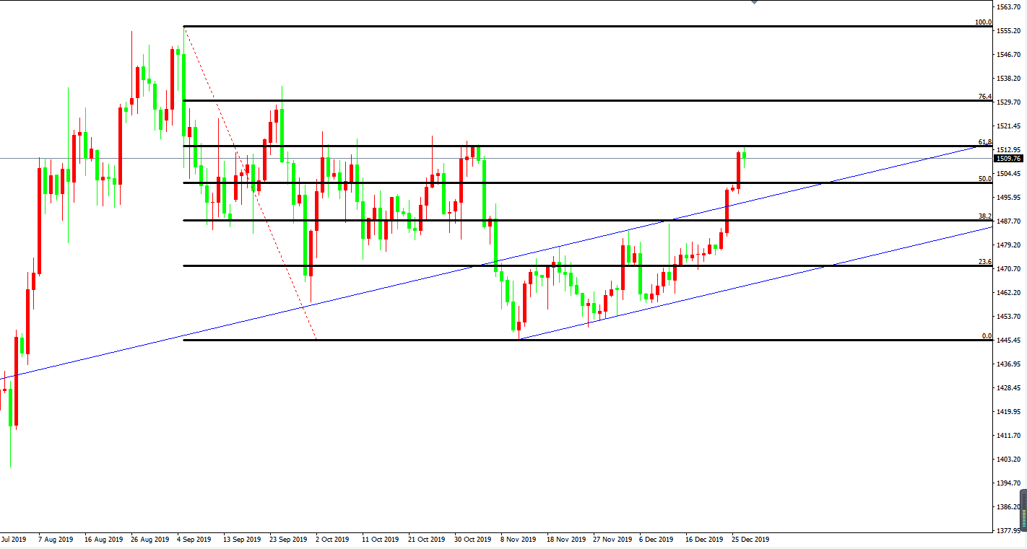Select the 50.0 Fibonacci level label
The width and height of the screenshot is (1027, 549).
(984, 179)
